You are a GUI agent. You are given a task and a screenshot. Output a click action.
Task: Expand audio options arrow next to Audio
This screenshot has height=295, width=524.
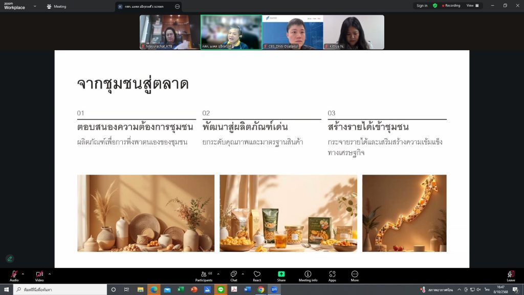coord(24,273)
